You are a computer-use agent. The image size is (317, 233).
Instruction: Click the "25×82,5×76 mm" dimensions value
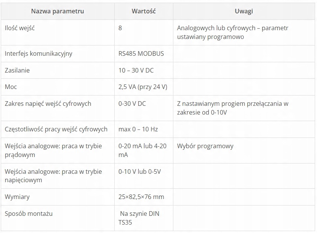pyautogui.click(x=141, y=197)
